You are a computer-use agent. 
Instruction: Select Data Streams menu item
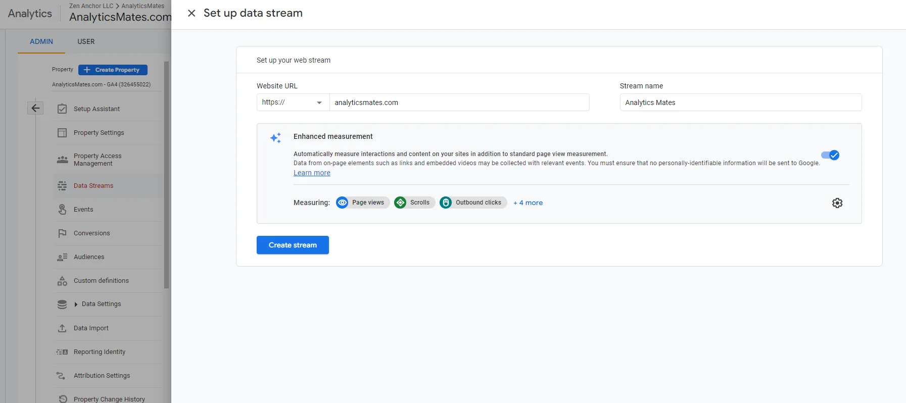point(93,186)
